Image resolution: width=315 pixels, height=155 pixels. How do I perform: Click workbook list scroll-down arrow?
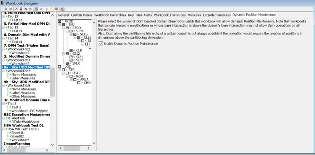coord(52,145)
